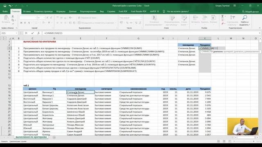
Task: Switch to Page Break Preview in status bar
Action: (230, 141)
